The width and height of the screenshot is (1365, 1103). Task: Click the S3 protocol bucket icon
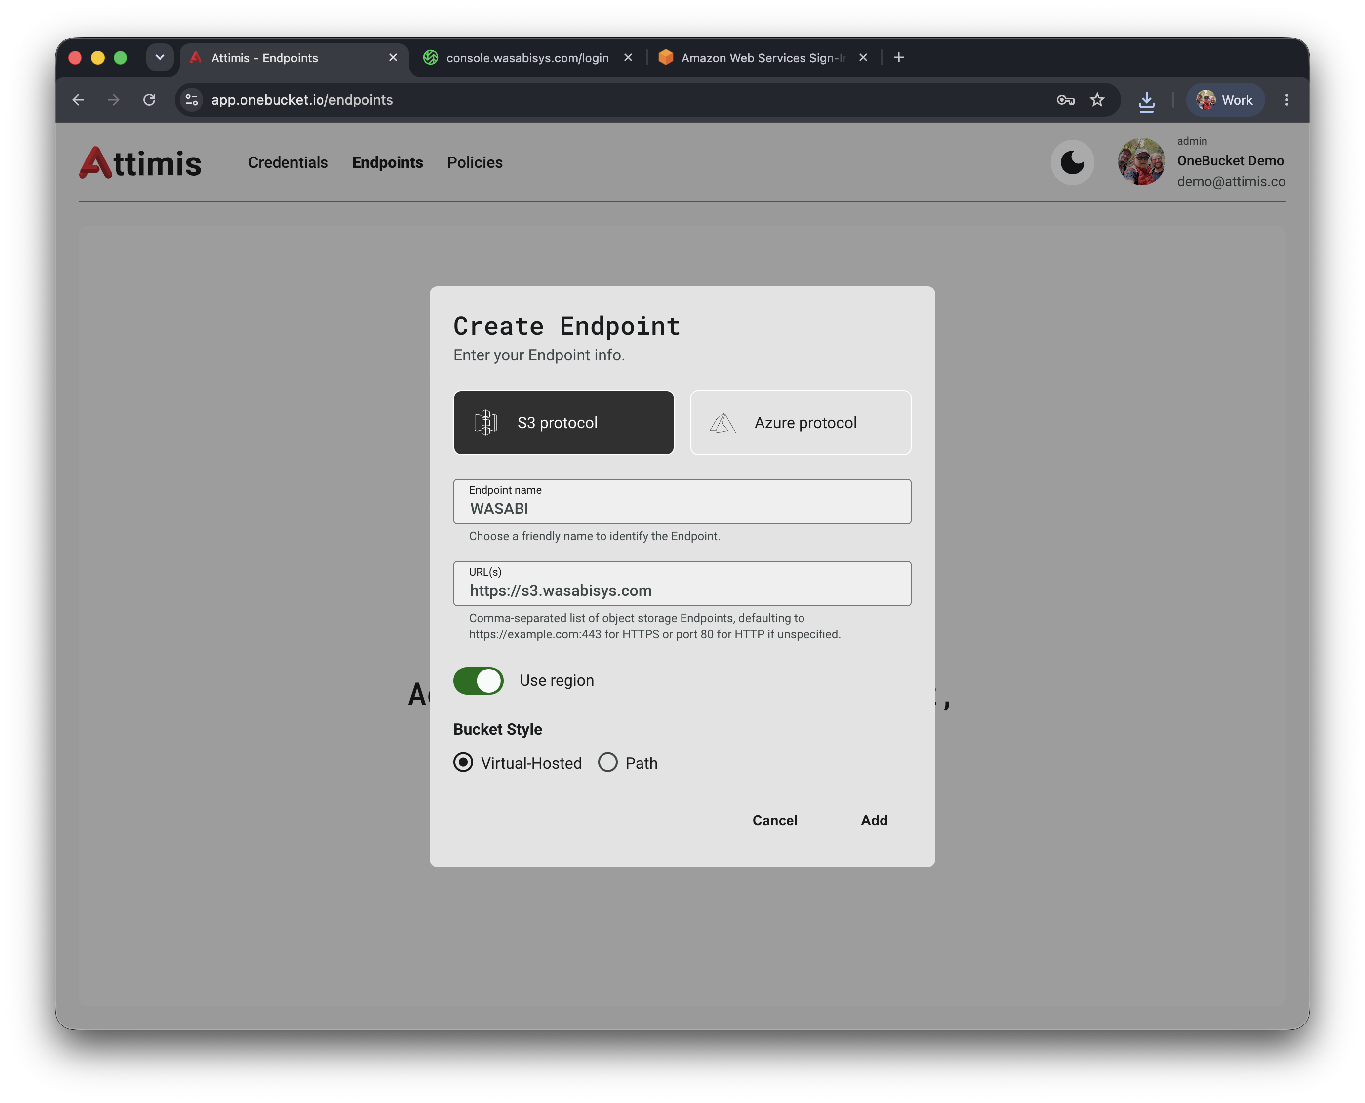(x=485, y=423)
